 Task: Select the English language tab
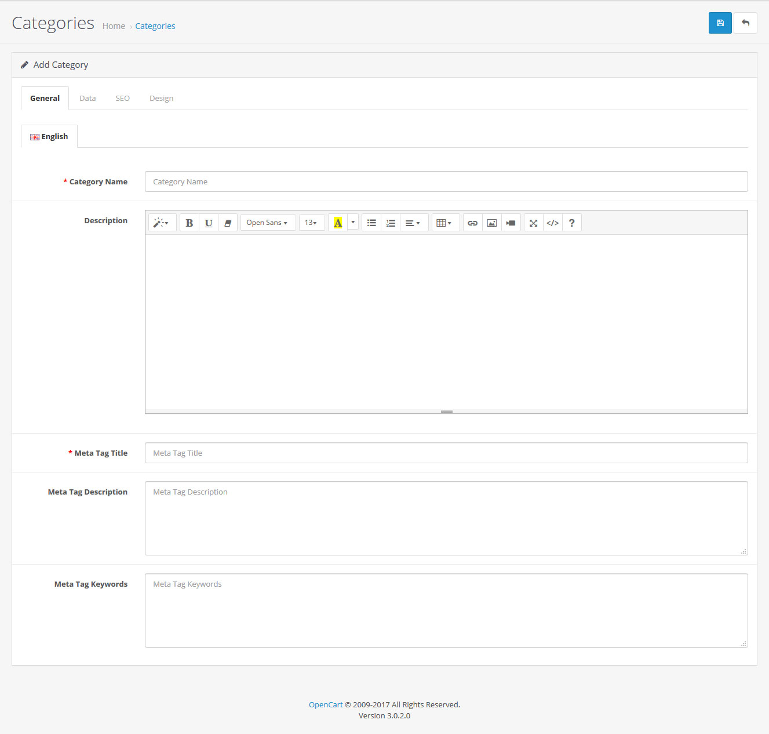point(49,136)
